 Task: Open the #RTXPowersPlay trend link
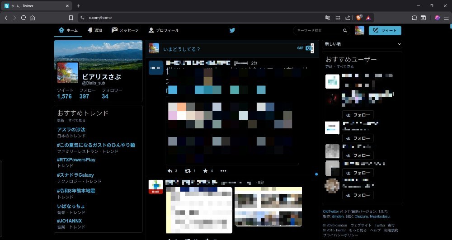coord(76,160)
